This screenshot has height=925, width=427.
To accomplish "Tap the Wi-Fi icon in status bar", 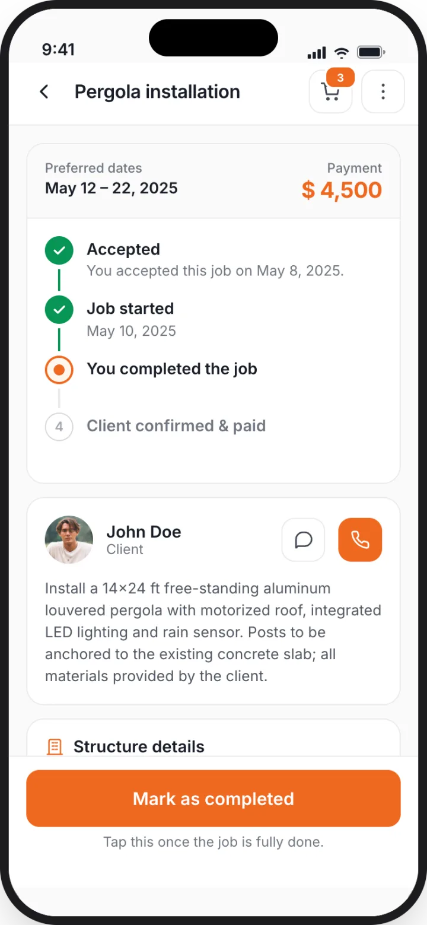I will (342, 52).
